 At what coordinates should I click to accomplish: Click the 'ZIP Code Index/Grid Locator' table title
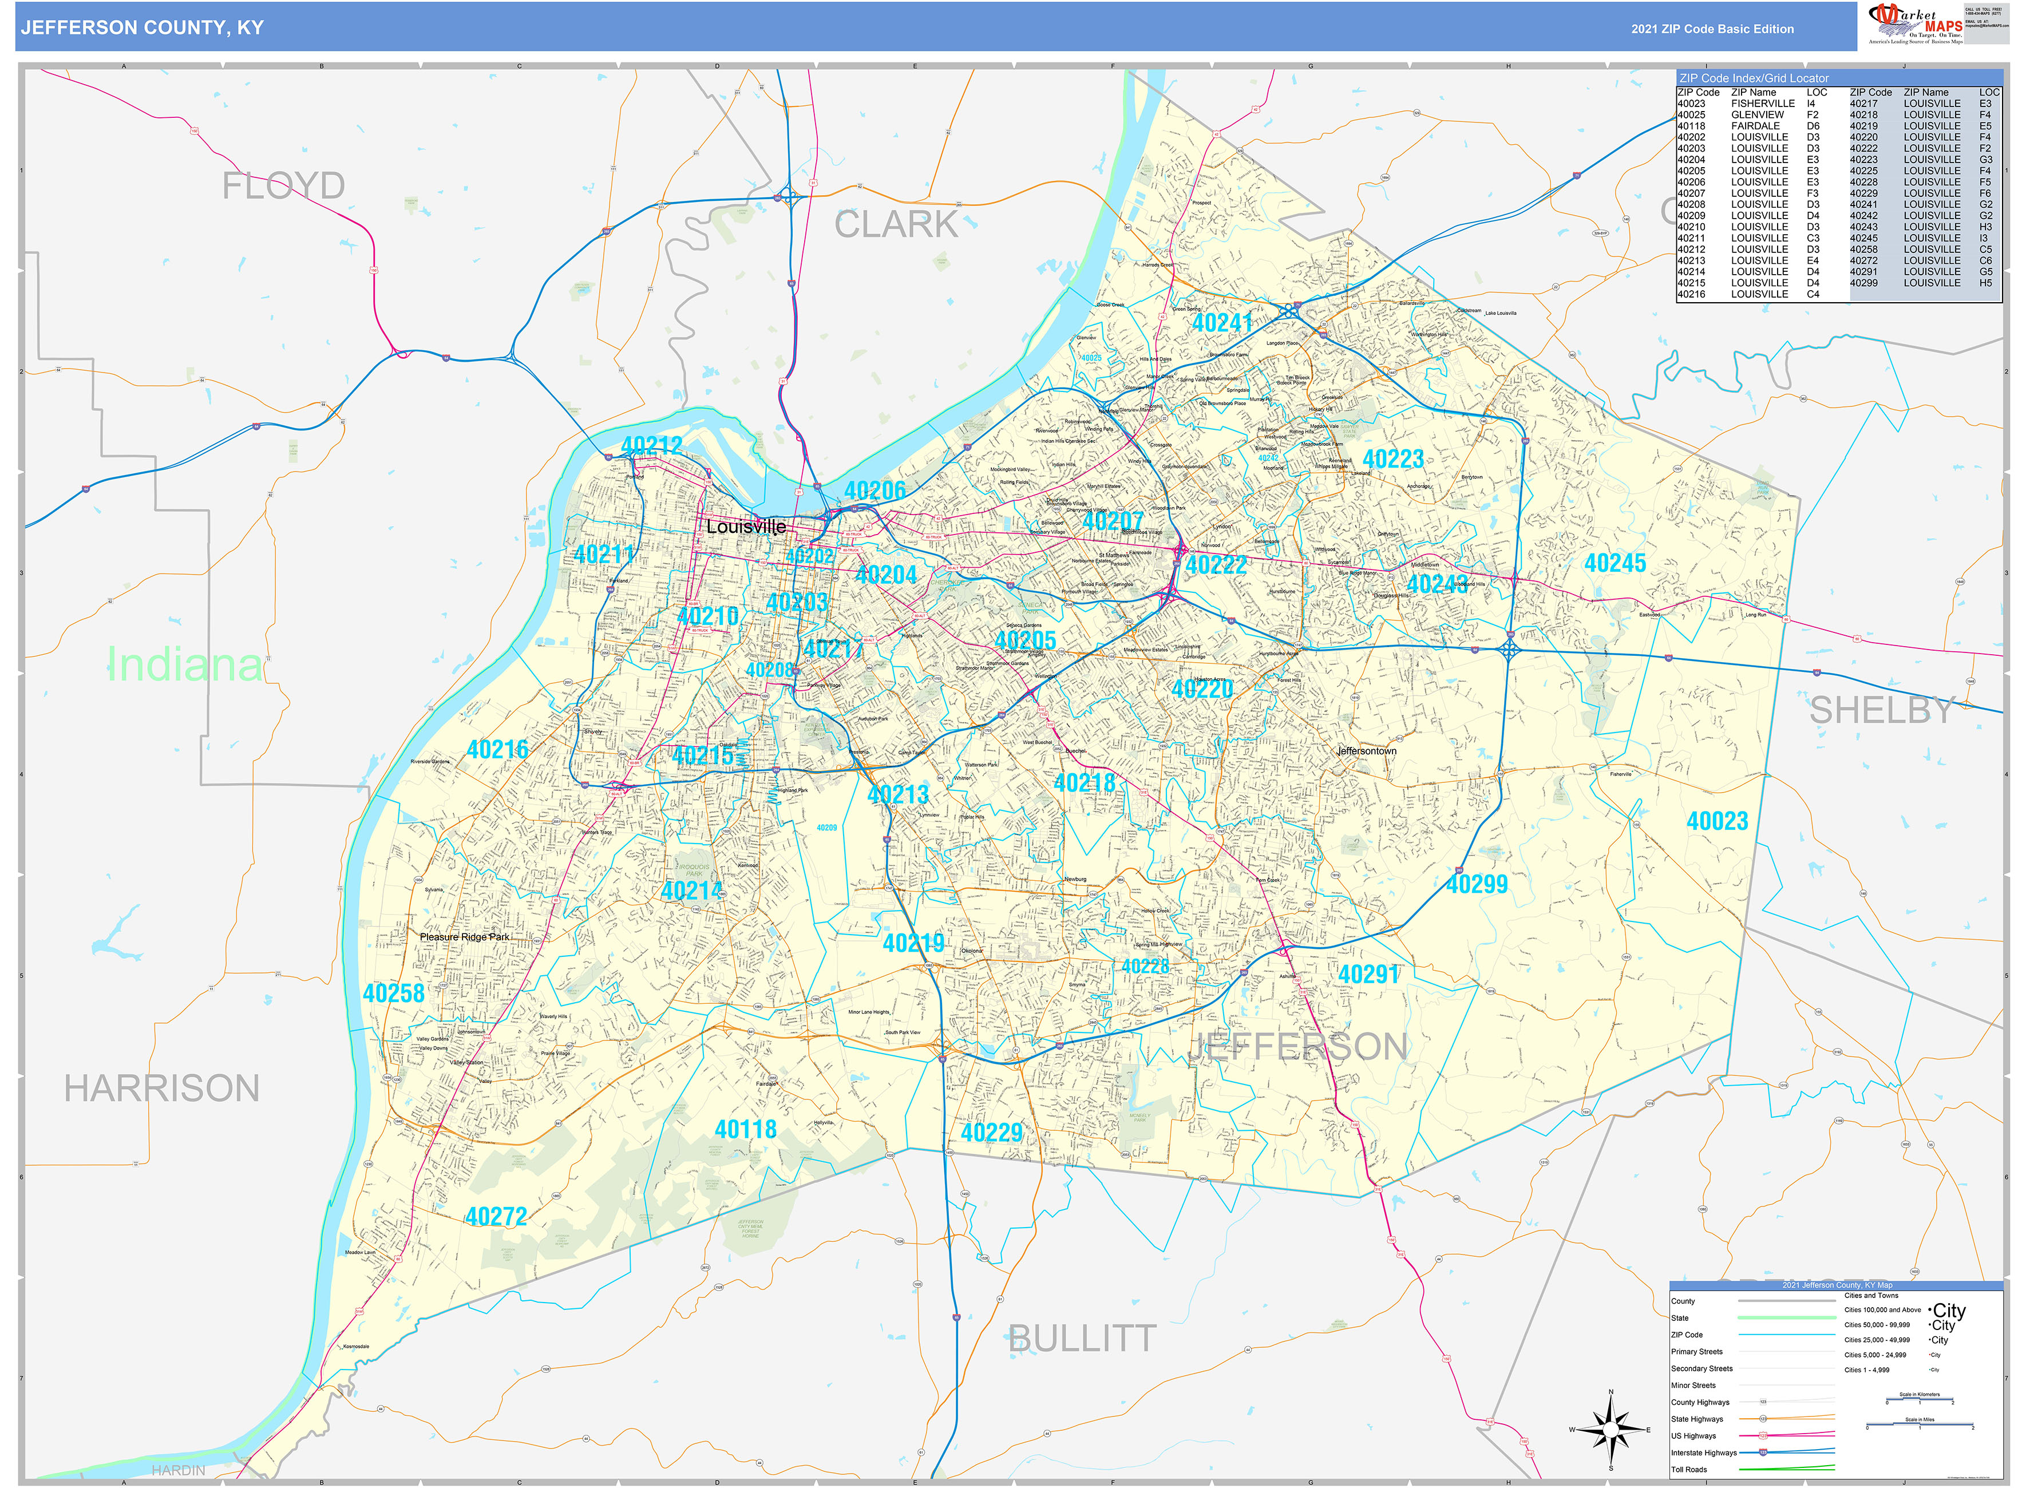[x=1754, y=78]
